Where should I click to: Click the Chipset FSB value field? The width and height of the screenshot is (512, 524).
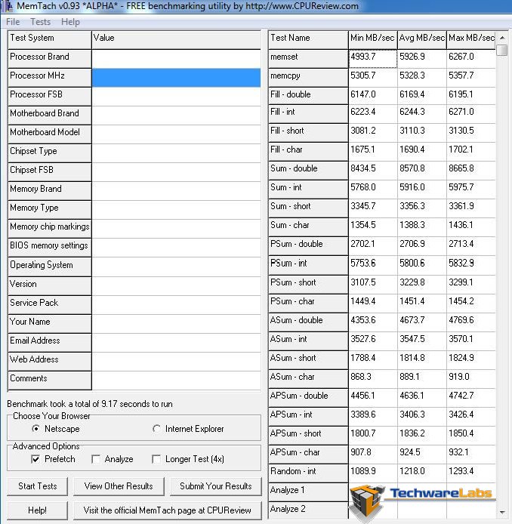176,172
